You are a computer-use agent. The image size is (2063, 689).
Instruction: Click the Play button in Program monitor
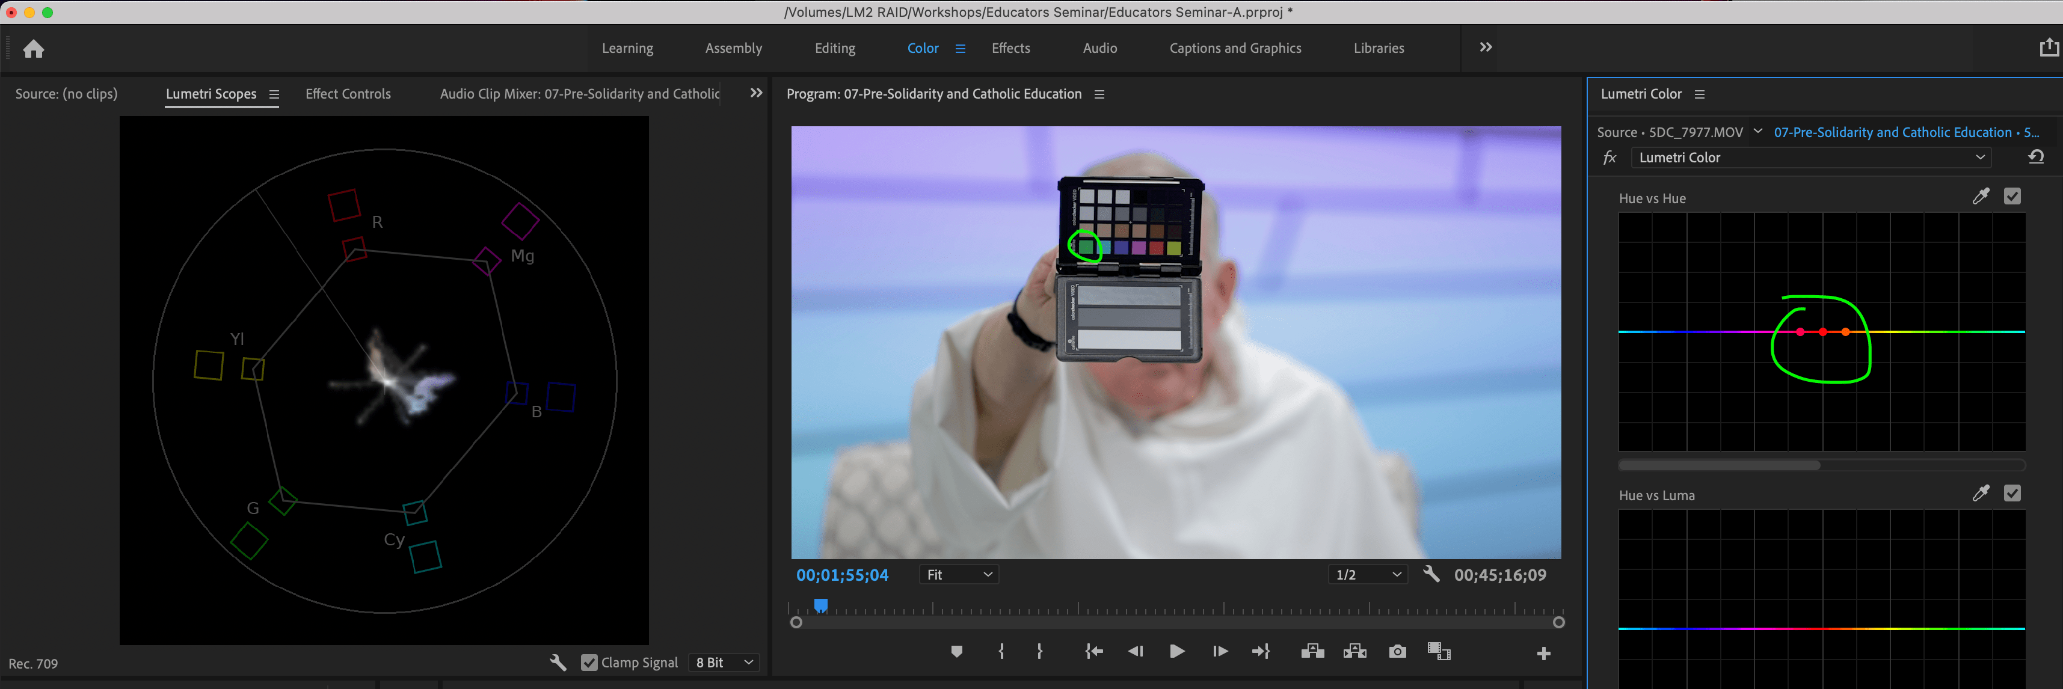[1176, 651]
